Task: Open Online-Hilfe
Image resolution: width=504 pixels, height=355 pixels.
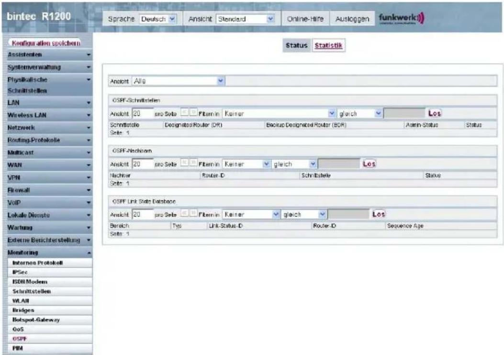Action: pos(305,19)
